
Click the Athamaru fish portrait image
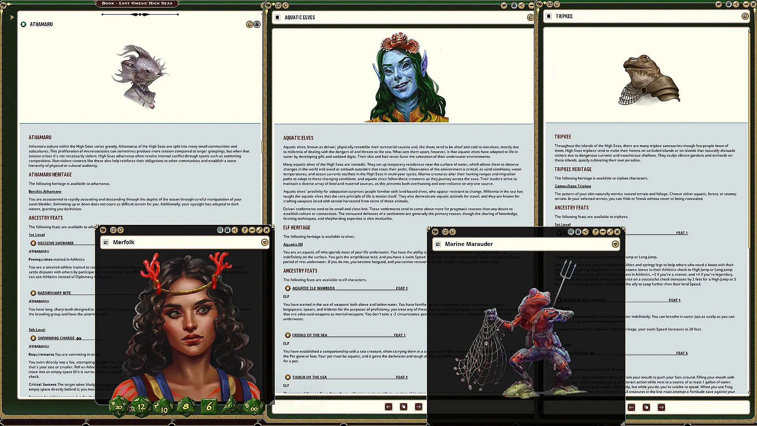point(140,77)
